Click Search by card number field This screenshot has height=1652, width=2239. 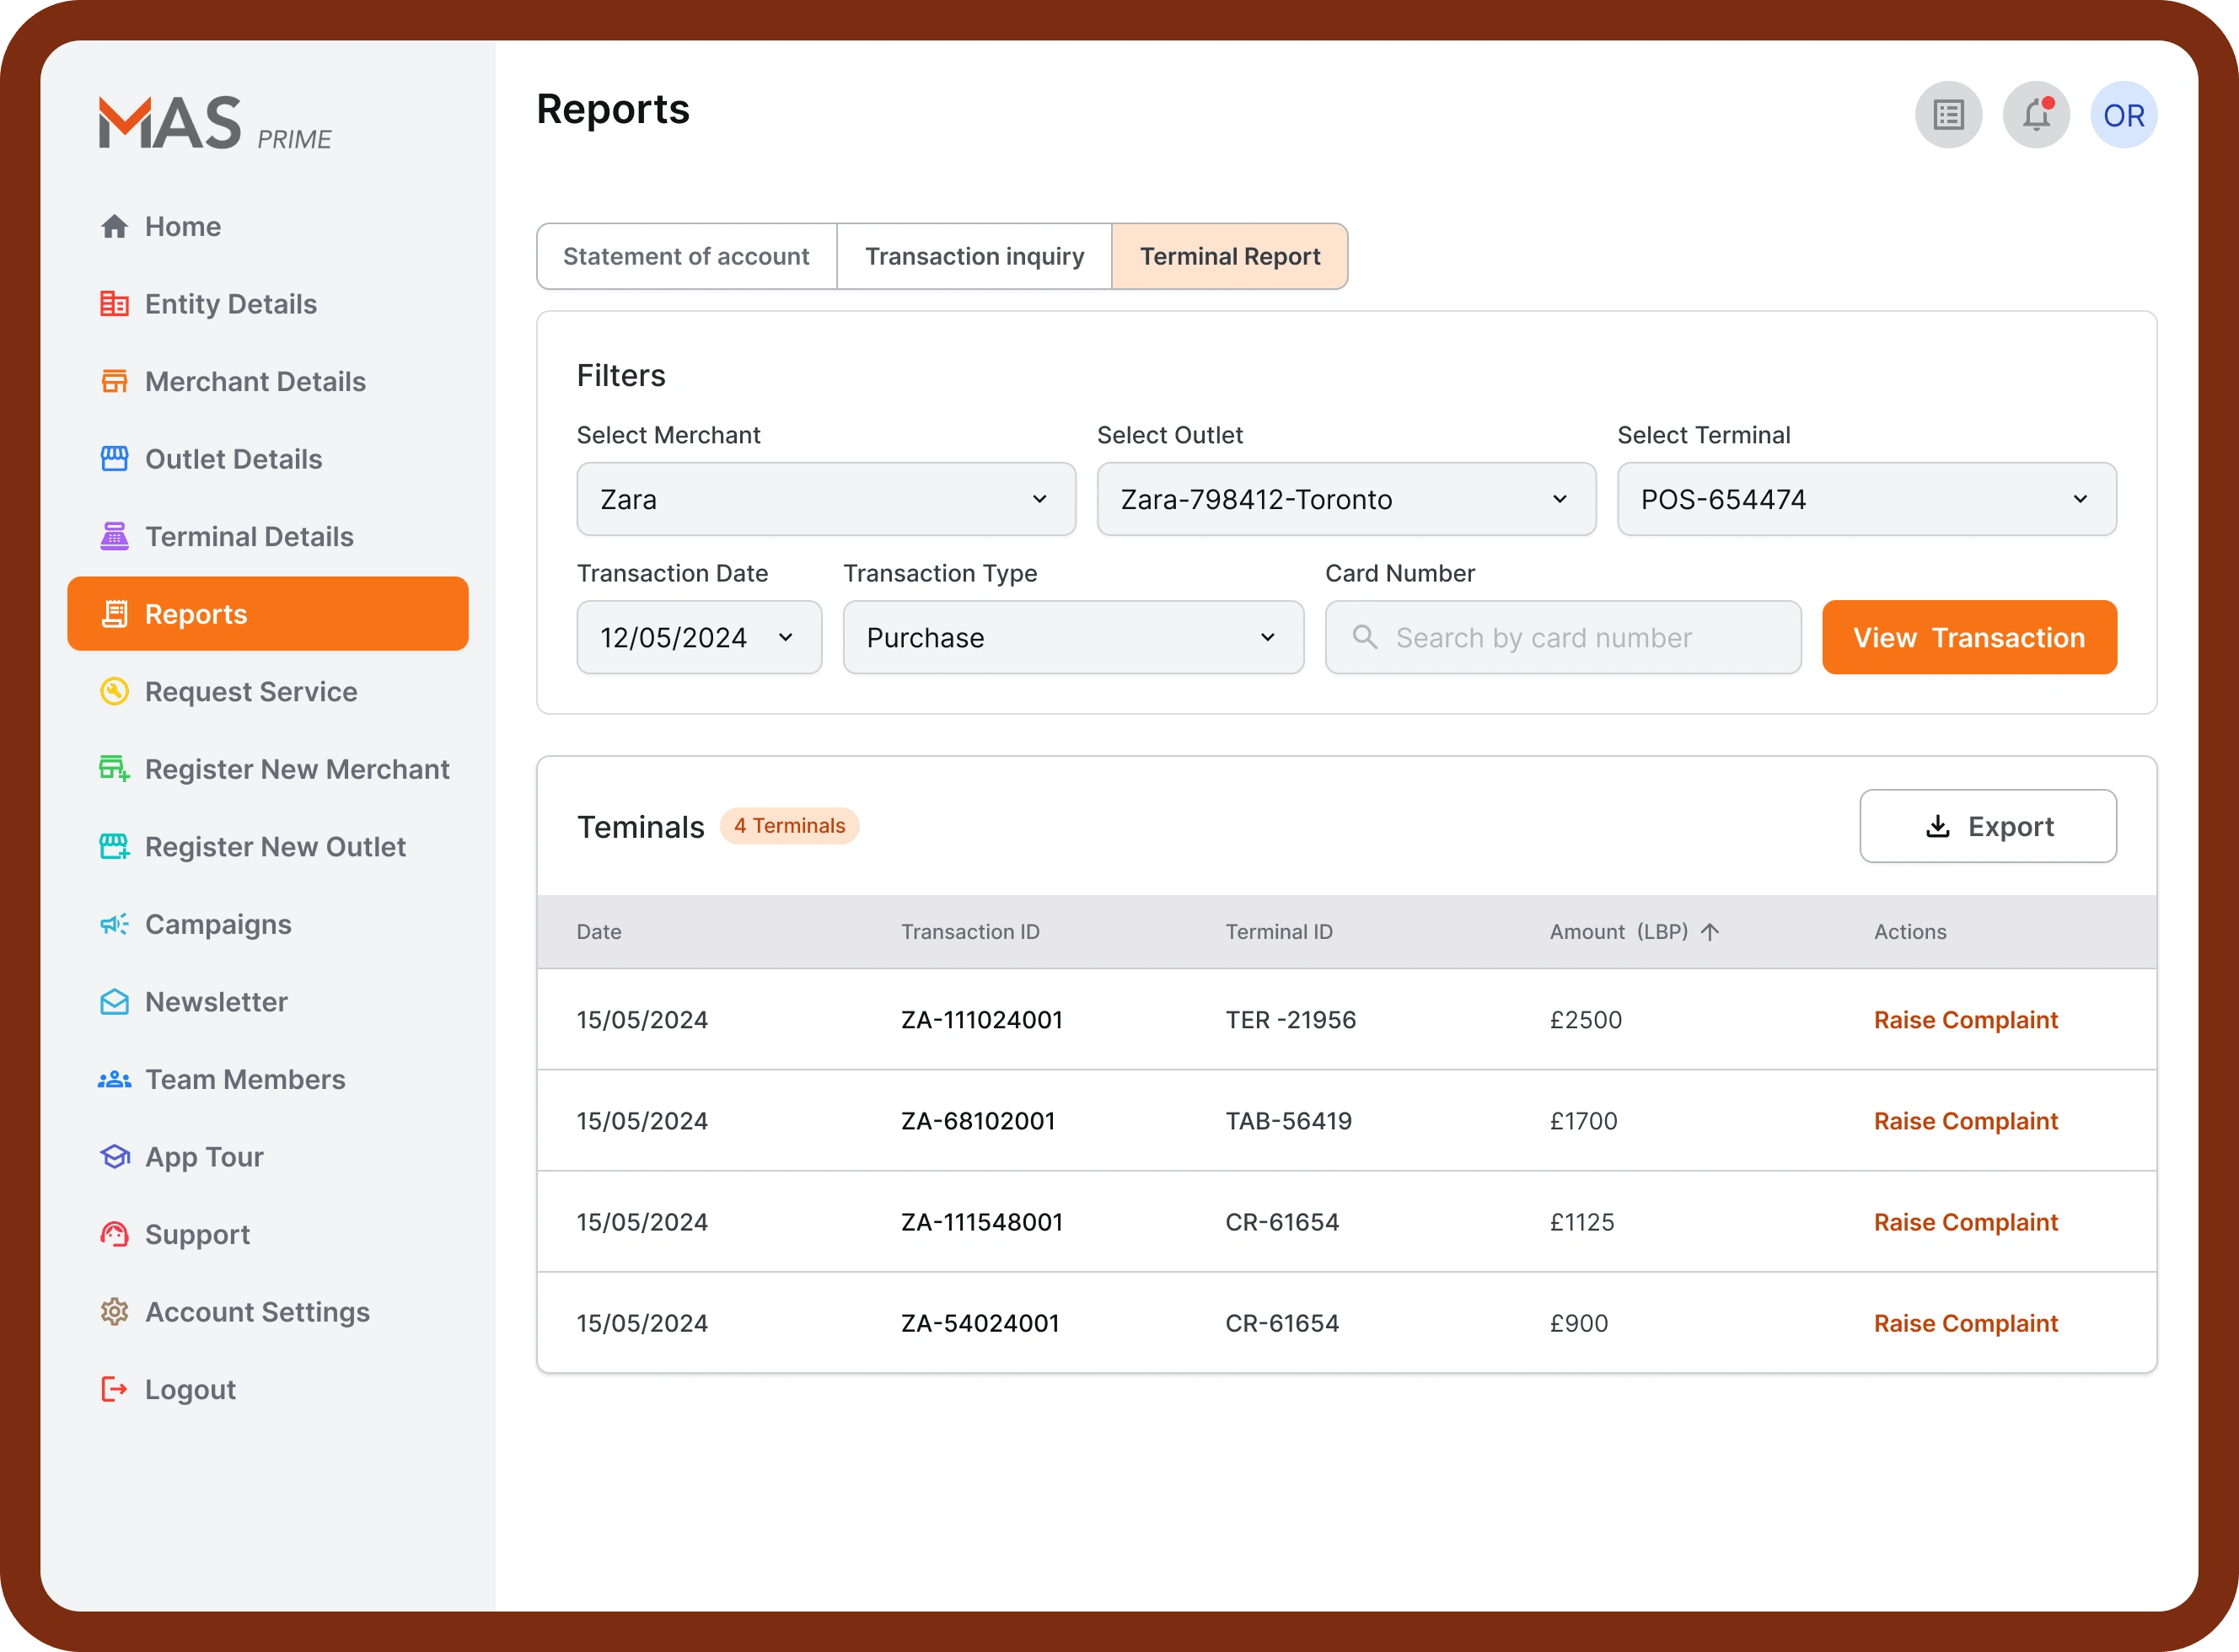point(1563,636)
